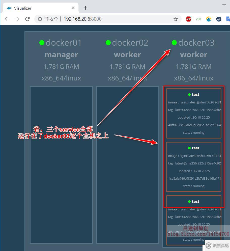Open the Adblock Plus extension icon
Screen dimensions: 230x251
click(x=188, y=19)
